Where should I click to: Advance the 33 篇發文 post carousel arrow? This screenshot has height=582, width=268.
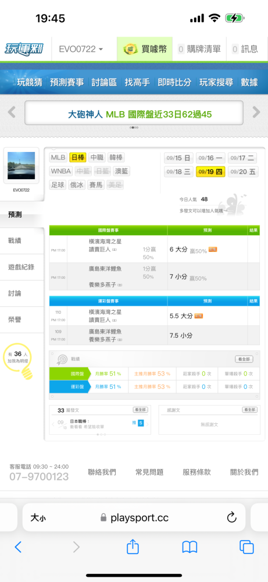click(148, 424)
